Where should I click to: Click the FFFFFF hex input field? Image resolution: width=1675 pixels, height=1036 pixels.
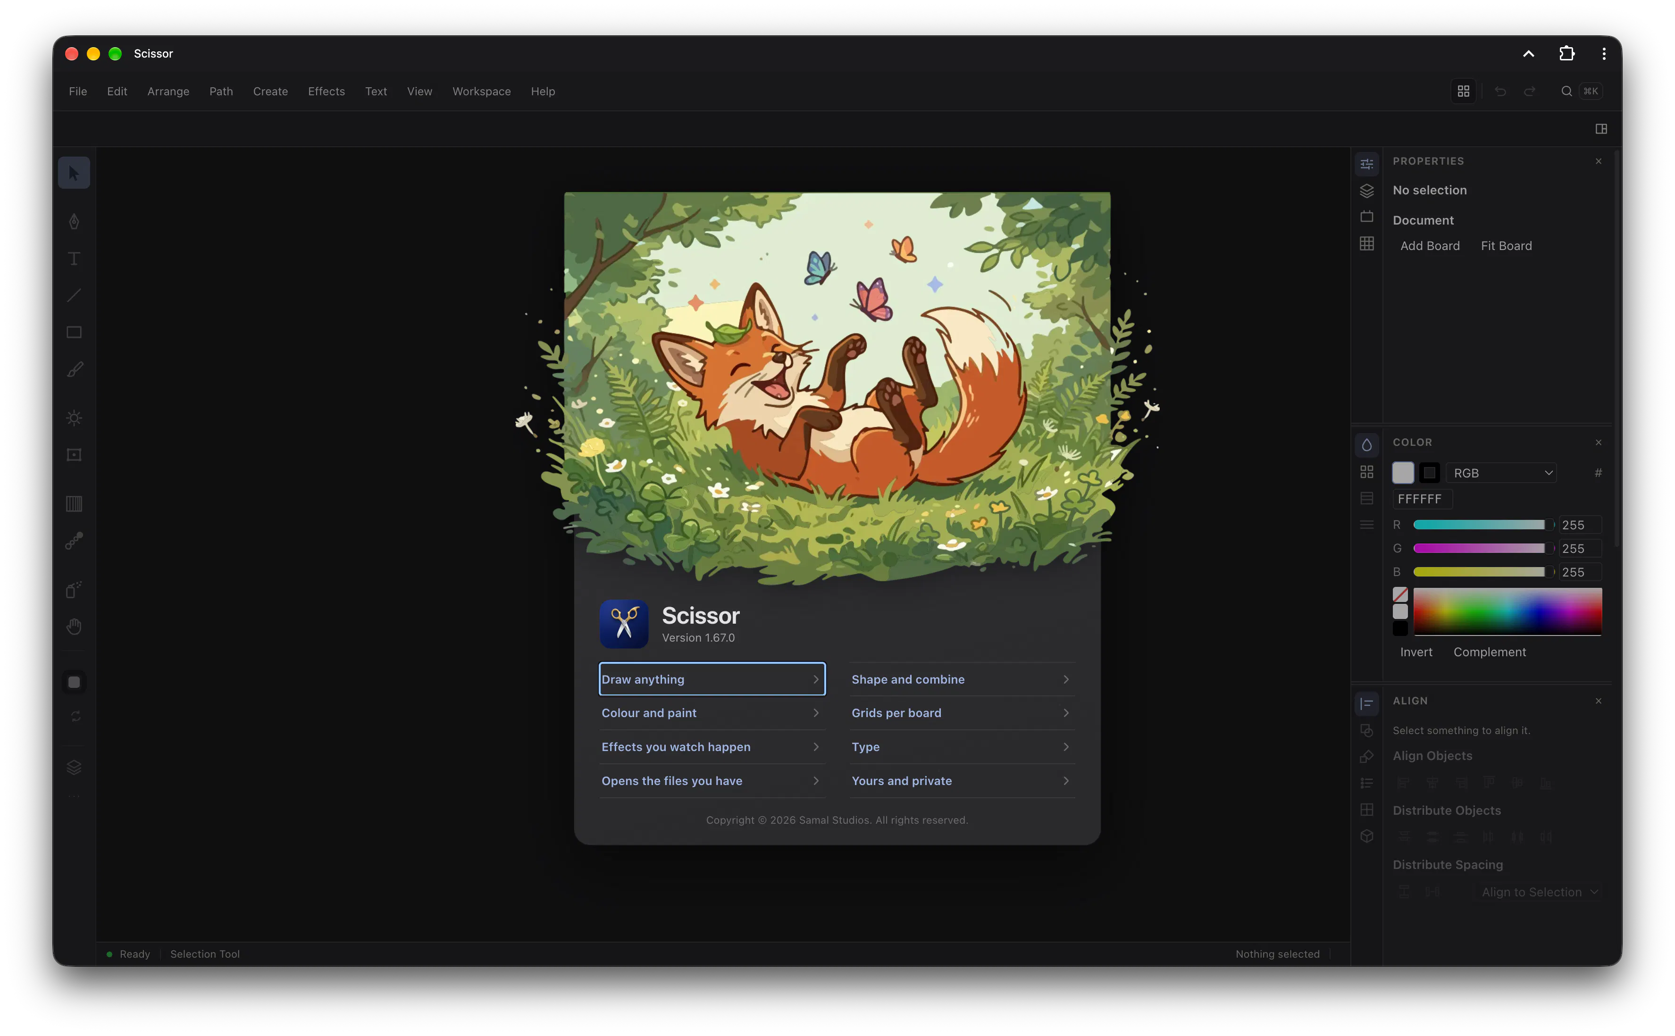coord(1422,499)
